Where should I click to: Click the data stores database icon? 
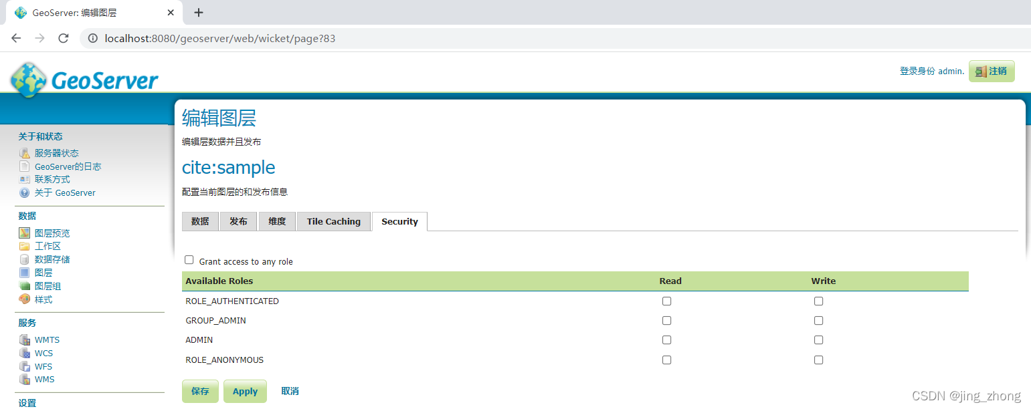(25, 259)
